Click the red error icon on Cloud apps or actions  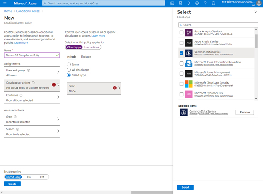tap(54, 84)
